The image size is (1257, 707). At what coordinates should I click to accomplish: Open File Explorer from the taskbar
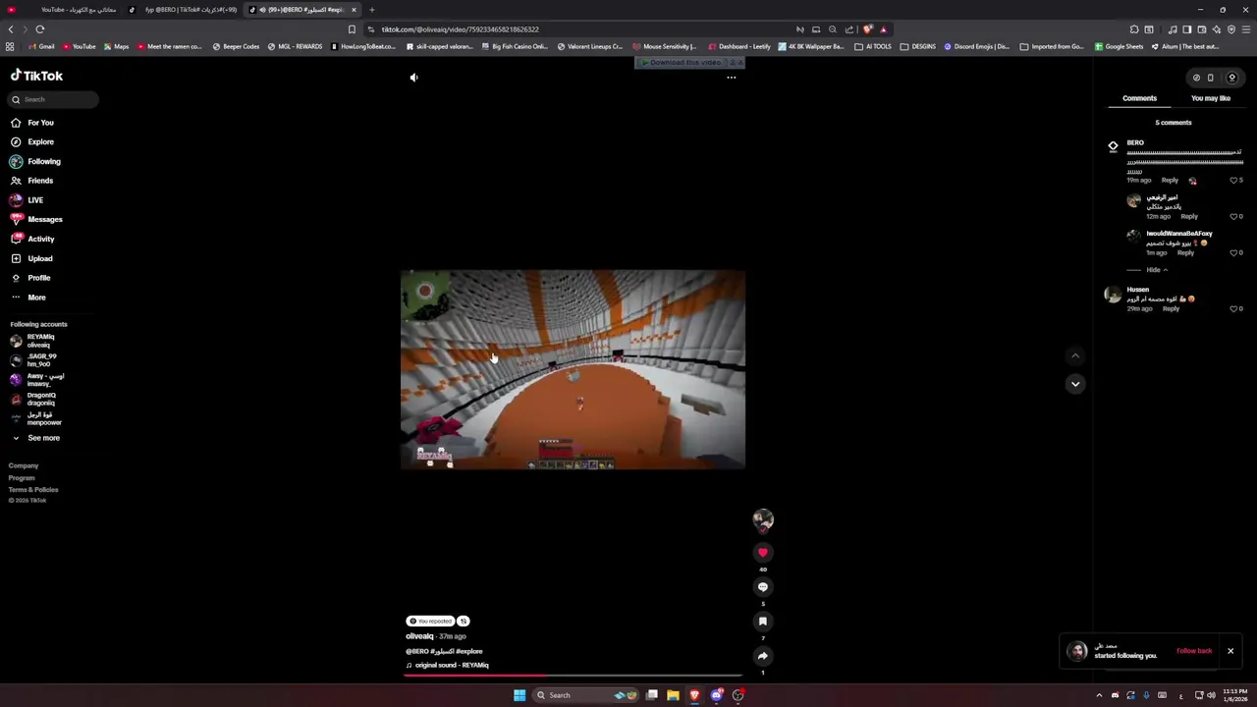673,695
